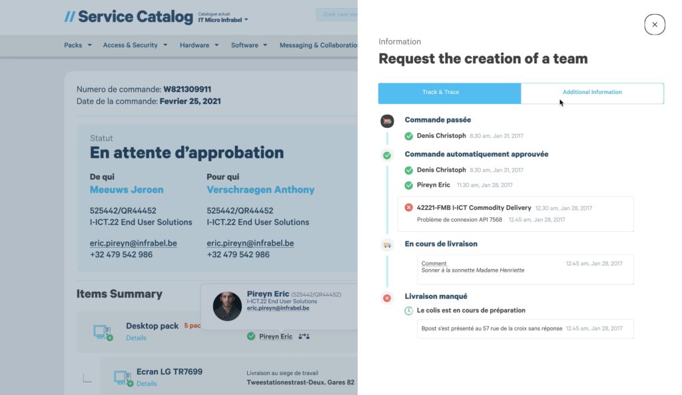
Task: Open the Packs dropdown menu
Action: coord(78,45)
